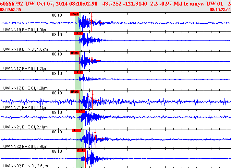Click the 08:10 time label in NN17 EHZ row

point(57,54)
